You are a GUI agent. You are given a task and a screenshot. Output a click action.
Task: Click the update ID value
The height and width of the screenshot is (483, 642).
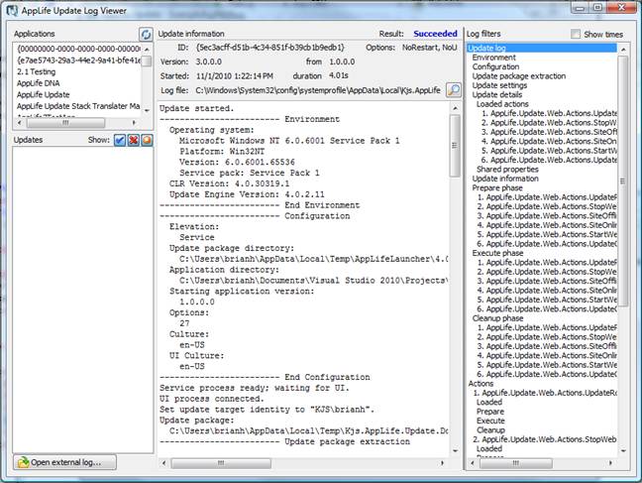pyautogui.click(x=270, y=48)
